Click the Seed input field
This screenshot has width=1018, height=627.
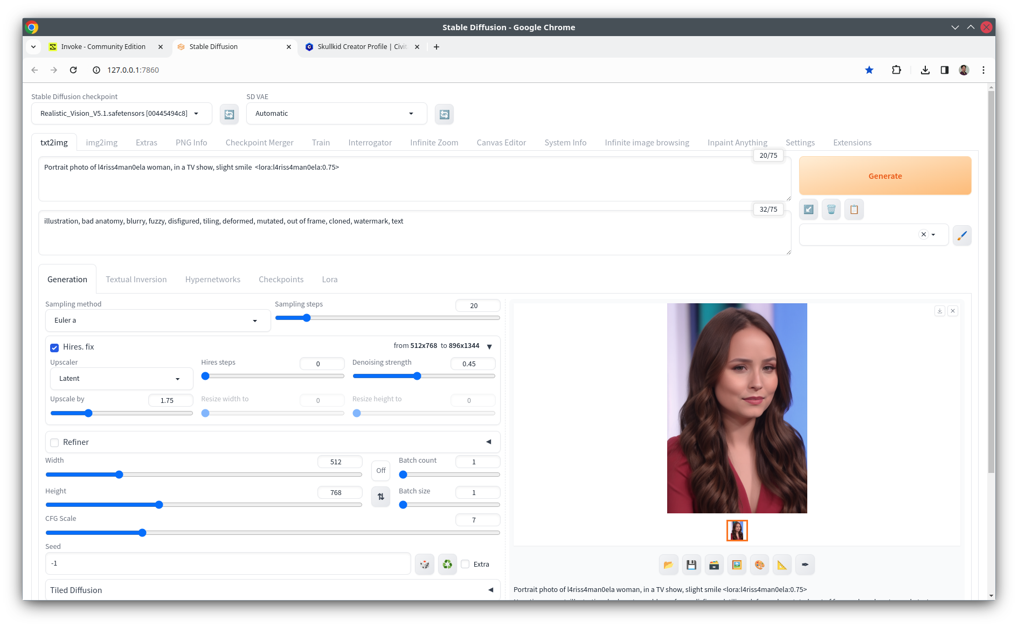(228, 563)
